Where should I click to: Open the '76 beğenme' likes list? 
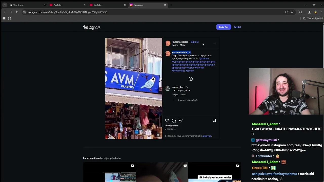point(172,126)
